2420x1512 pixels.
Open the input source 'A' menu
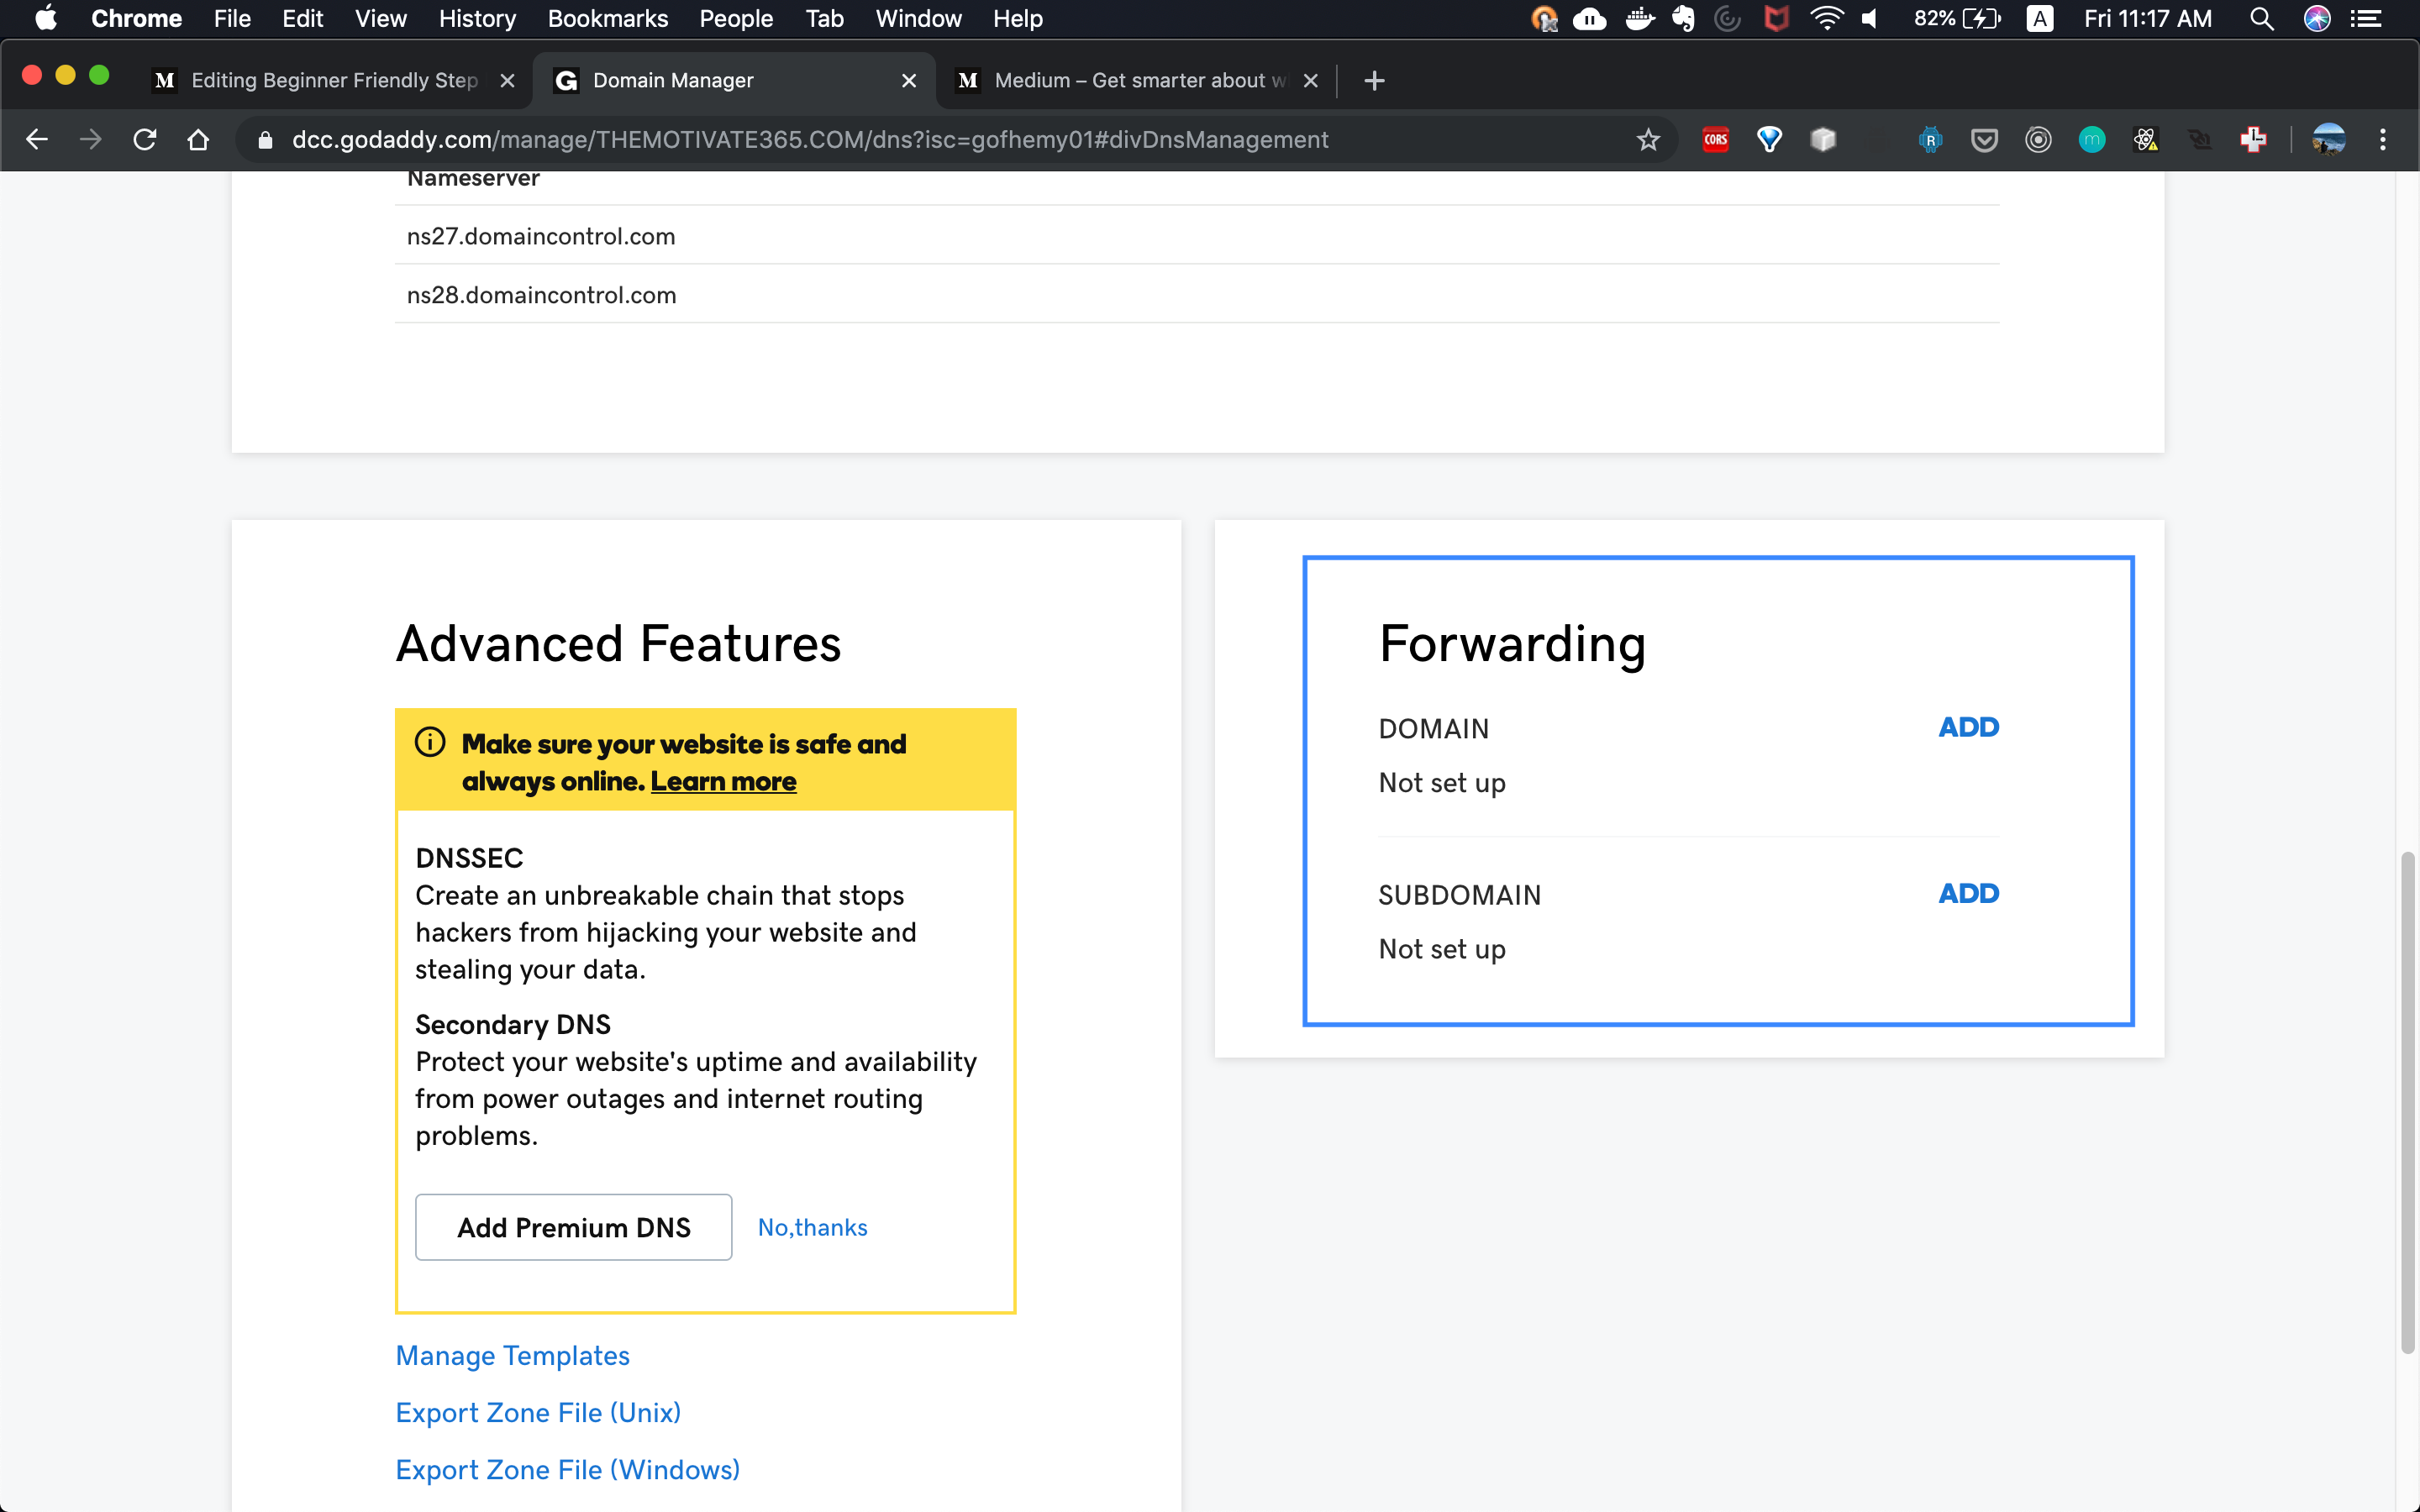point(2040,19)
